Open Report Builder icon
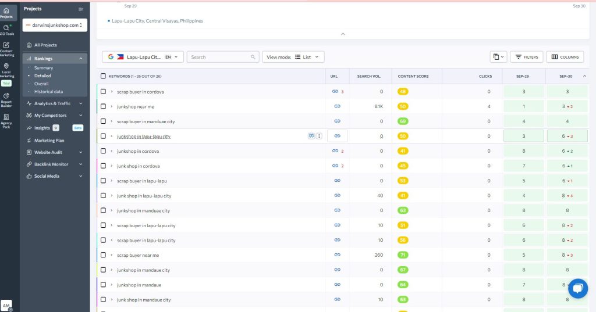This screenshot has height=312, width=596. [6, 100]
